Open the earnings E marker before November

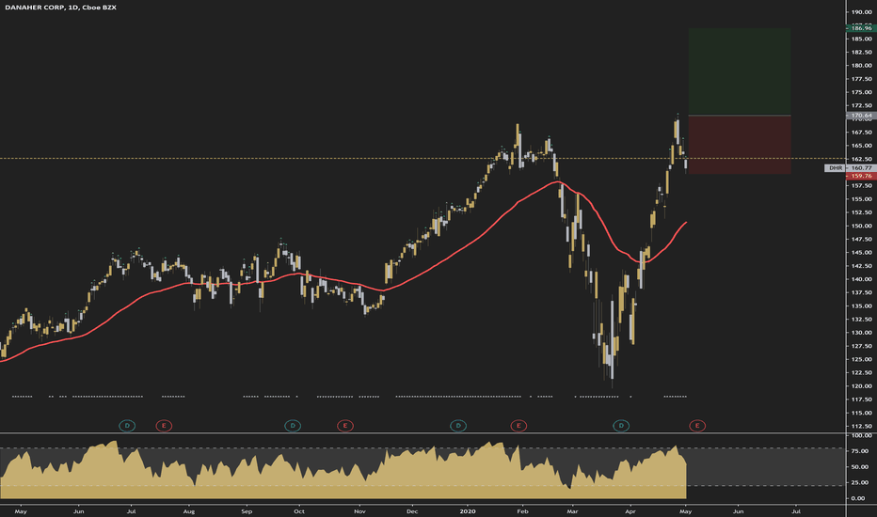point(345,426)
